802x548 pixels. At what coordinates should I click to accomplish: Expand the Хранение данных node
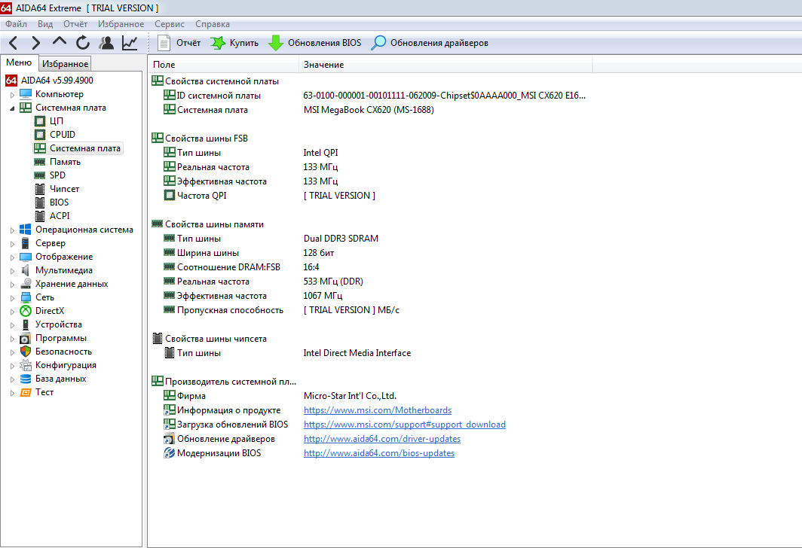(x=12, y=285)
